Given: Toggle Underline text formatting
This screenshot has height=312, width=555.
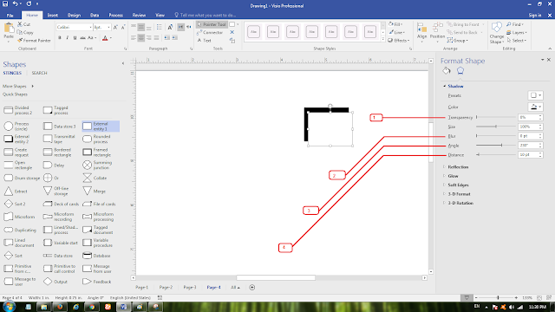Looking at the screenshot, I should pos(75,38).
